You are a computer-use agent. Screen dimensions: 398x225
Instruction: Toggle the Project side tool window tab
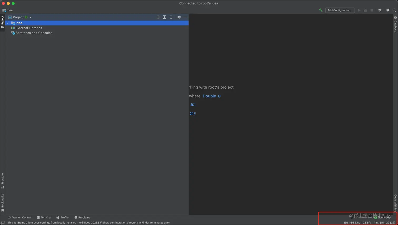[x=2, y=22]
